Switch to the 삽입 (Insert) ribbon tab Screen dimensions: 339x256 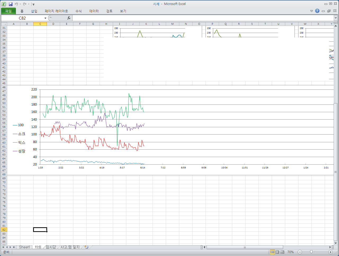(x=34, y=11)
